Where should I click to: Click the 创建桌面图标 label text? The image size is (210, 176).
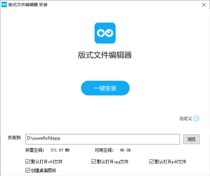pyautogui.click(x=44, y=170)
